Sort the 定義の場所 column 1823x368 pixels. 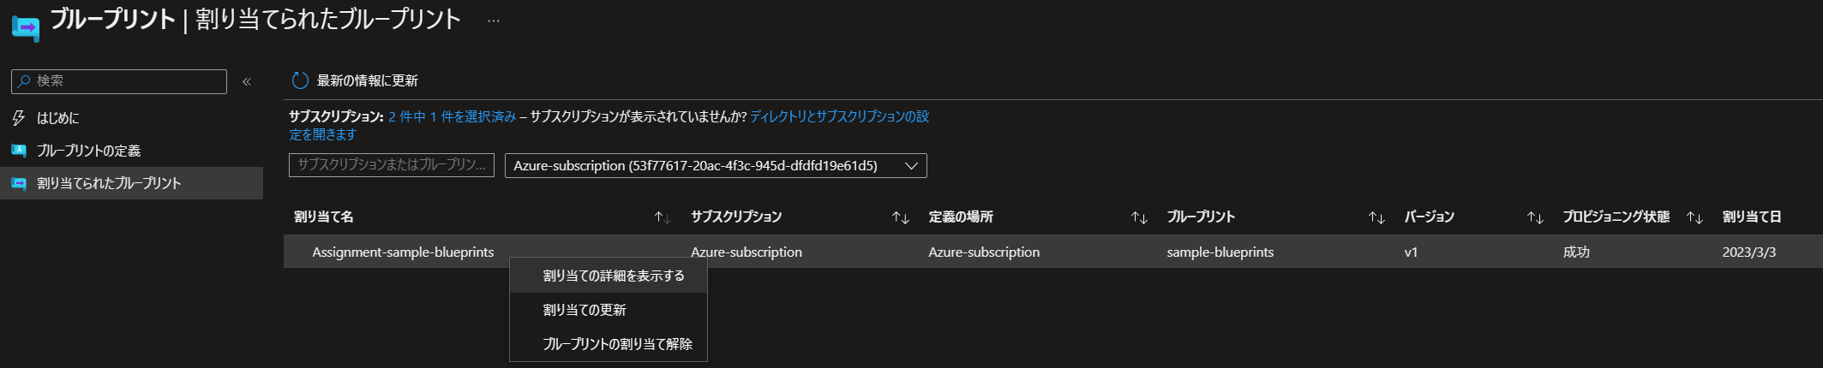pos(1139,217)
